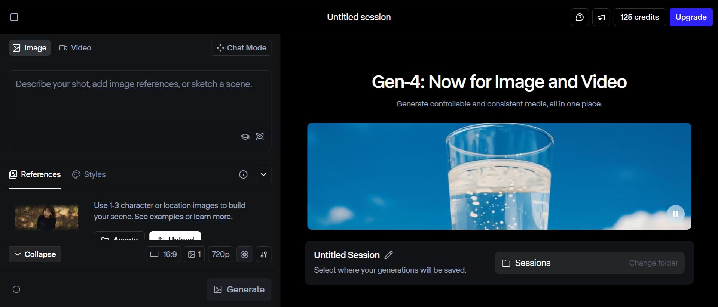The image size is (718, 307).
Task: Open the 16:9 aspect ratio dropdown
Action: coord(163,254)
